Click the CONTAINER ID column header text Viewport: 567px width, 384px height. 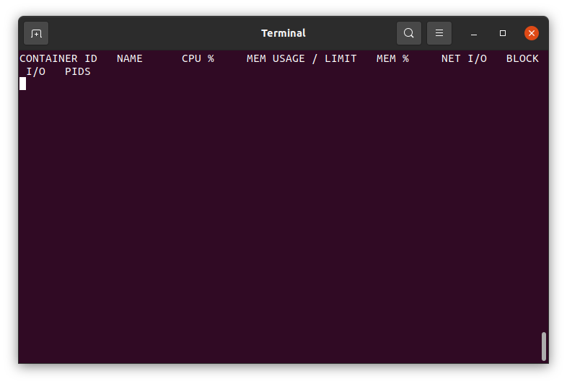click(x=58, y=58)
